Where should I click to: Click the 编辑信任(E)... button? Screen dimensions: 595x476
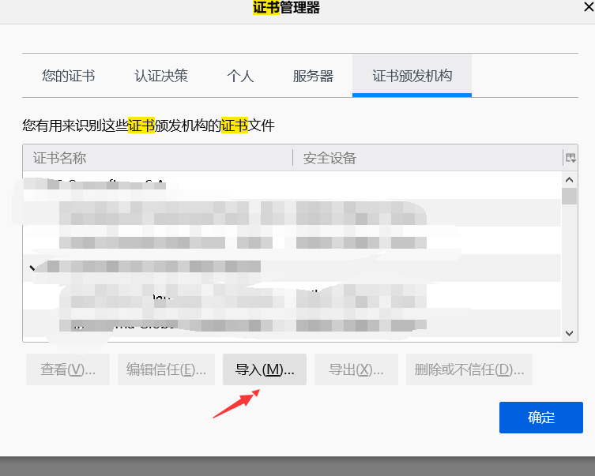point(166,369)
